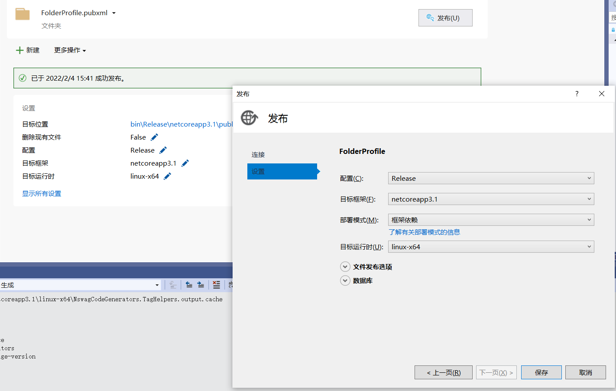Expand the 数据库 section
Viewport: 616px width, 391px height.
(x=345, y=280)
